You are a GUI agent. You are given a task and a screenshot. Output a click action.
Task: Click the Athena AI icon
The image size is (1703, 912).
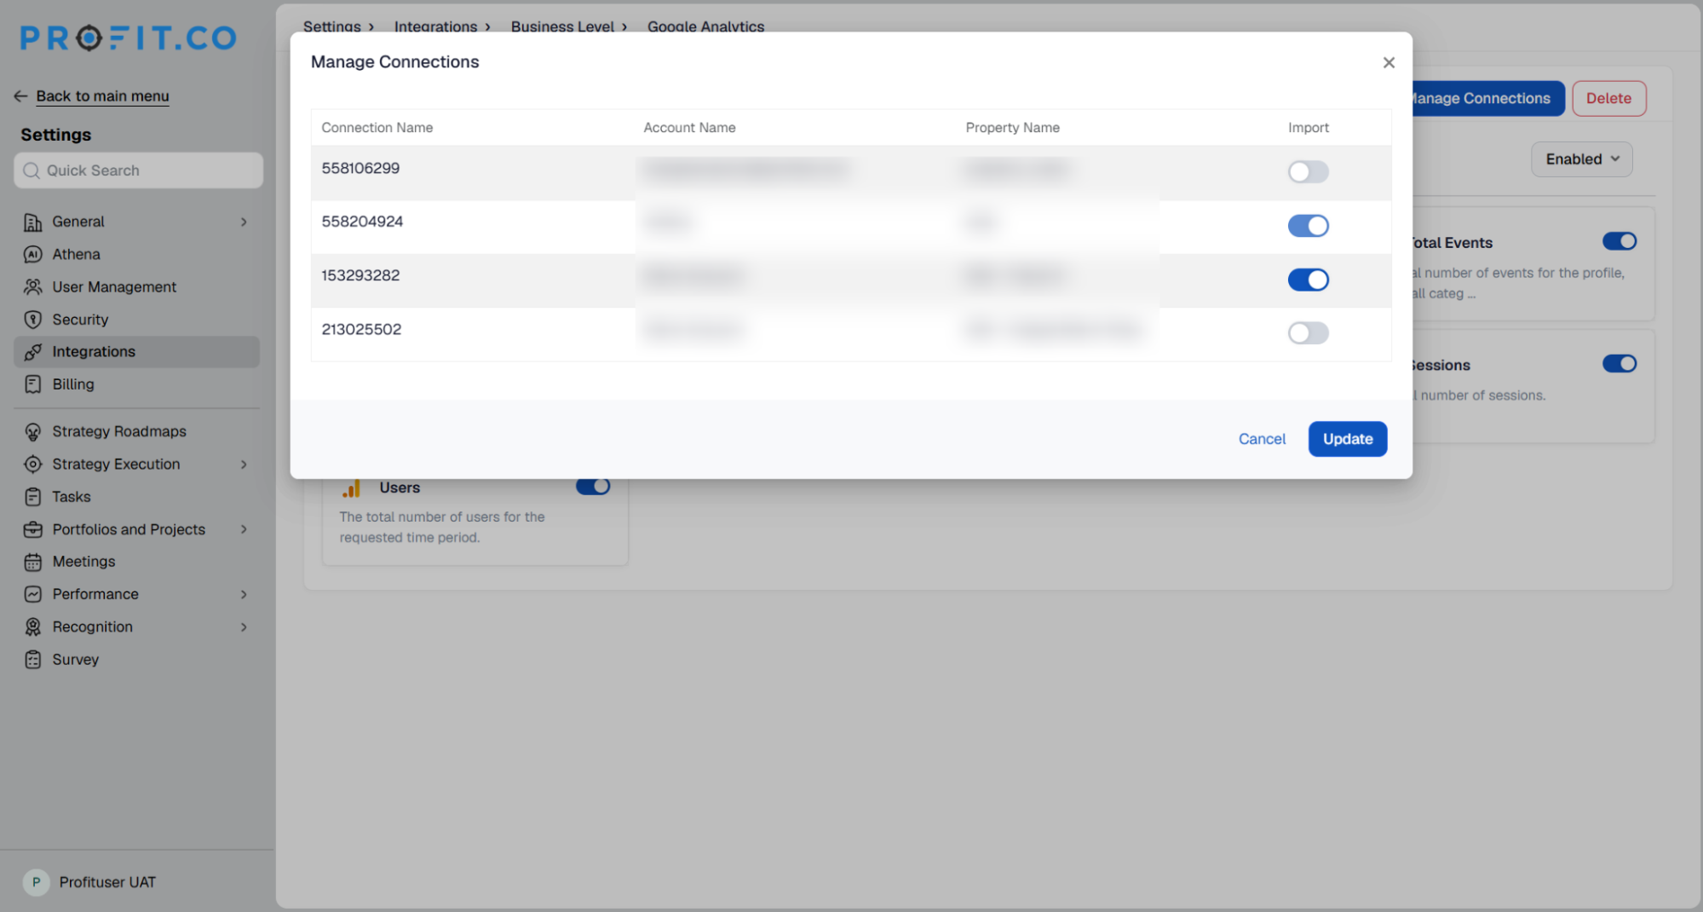[x=32, y=254]
